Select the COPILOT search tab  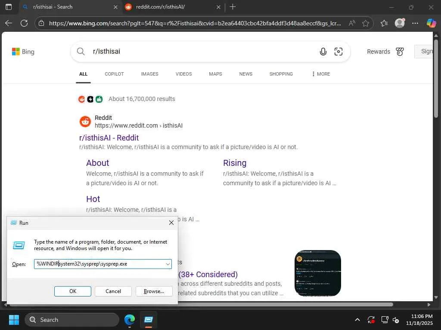114,74
